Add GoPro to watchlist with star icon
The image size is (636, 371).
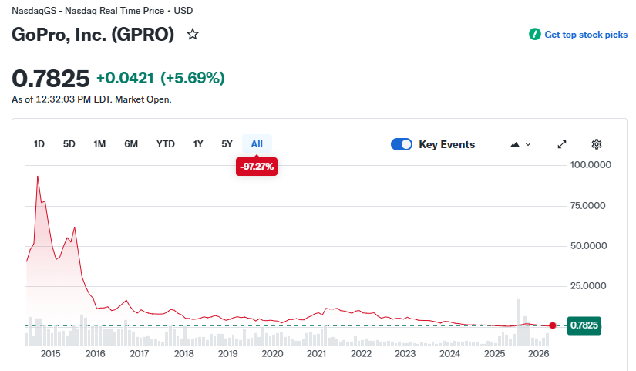193,35
